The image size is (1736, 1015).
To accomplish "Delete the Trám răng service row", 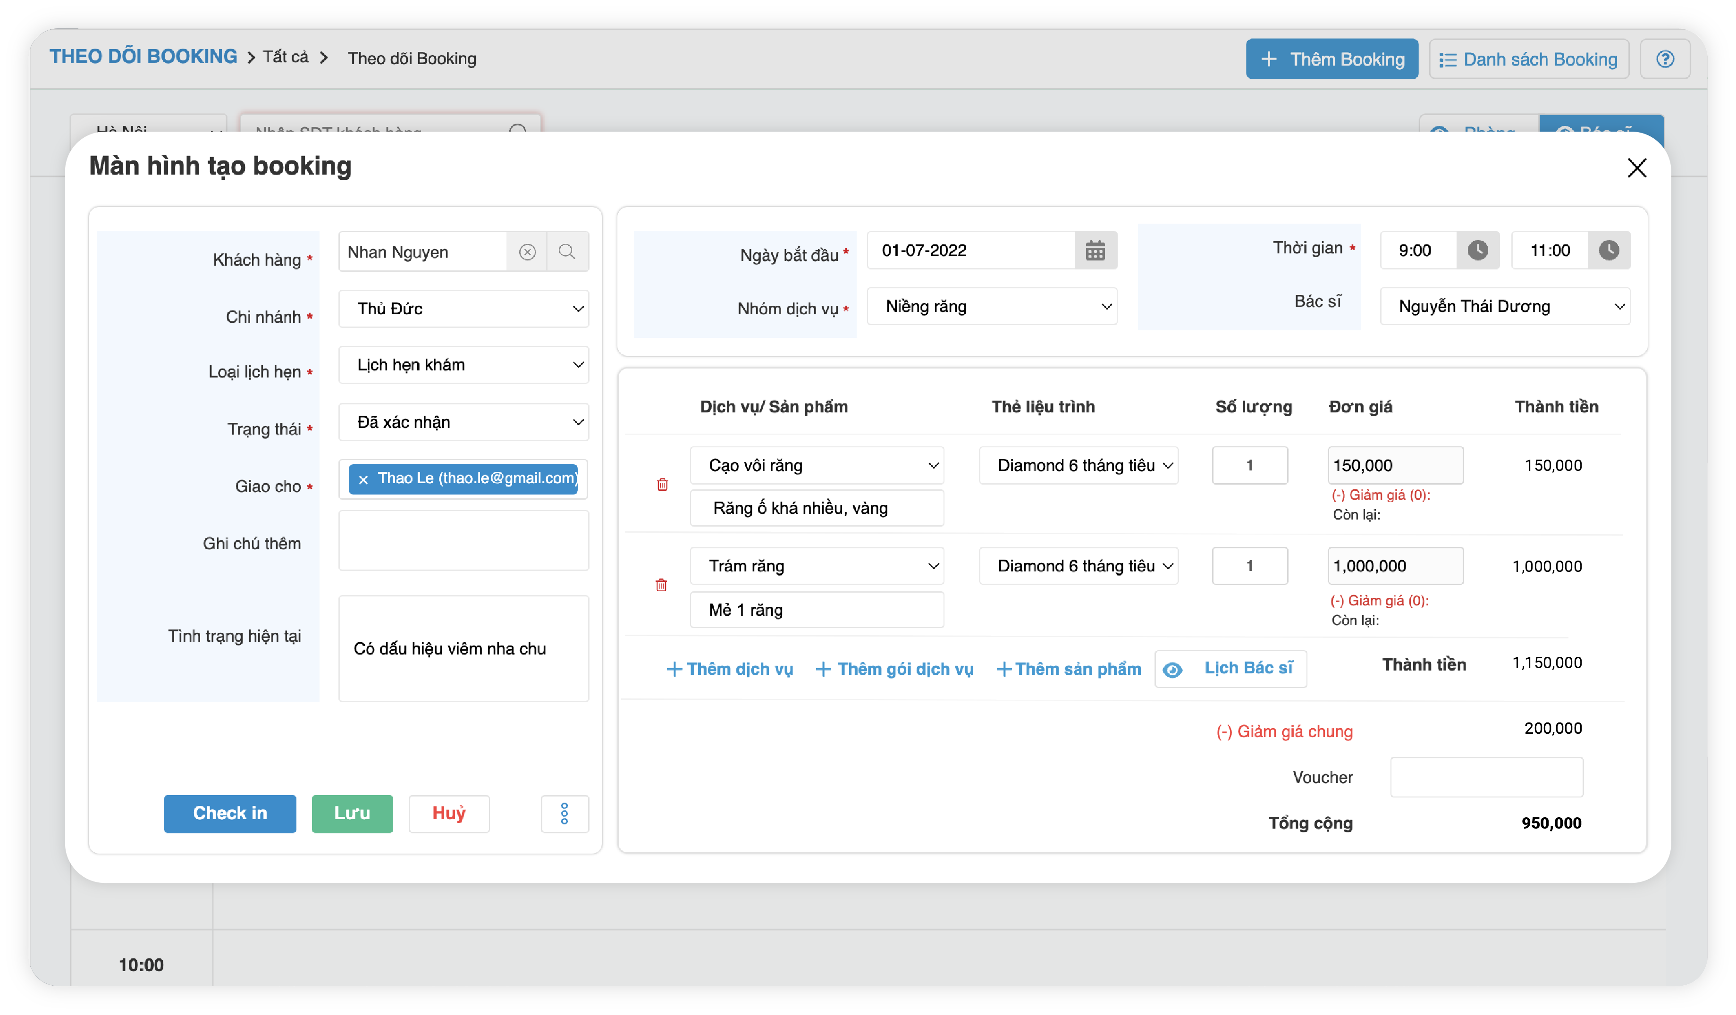I will [661, 585].
